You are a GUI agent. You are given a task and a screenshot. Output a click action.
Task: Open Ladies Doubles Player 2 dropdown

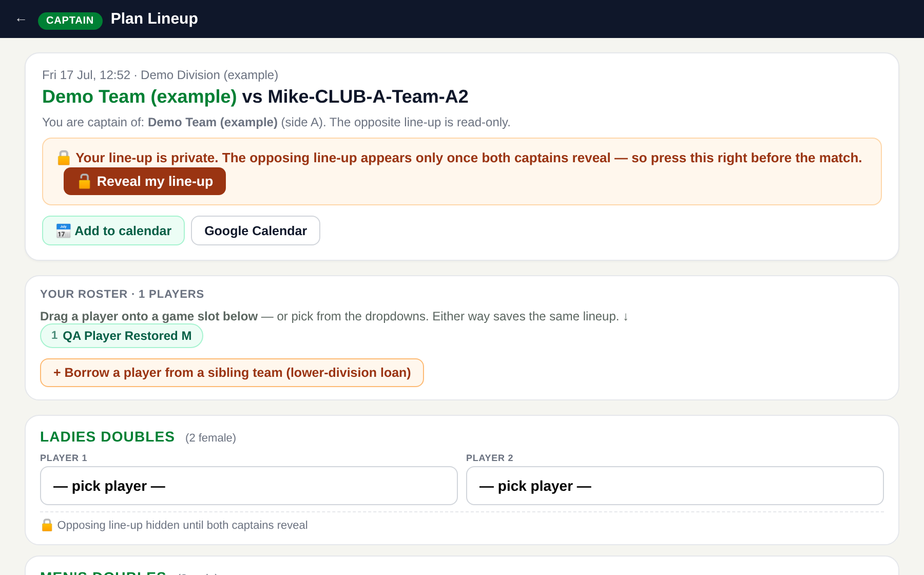(x=675, y=486)
